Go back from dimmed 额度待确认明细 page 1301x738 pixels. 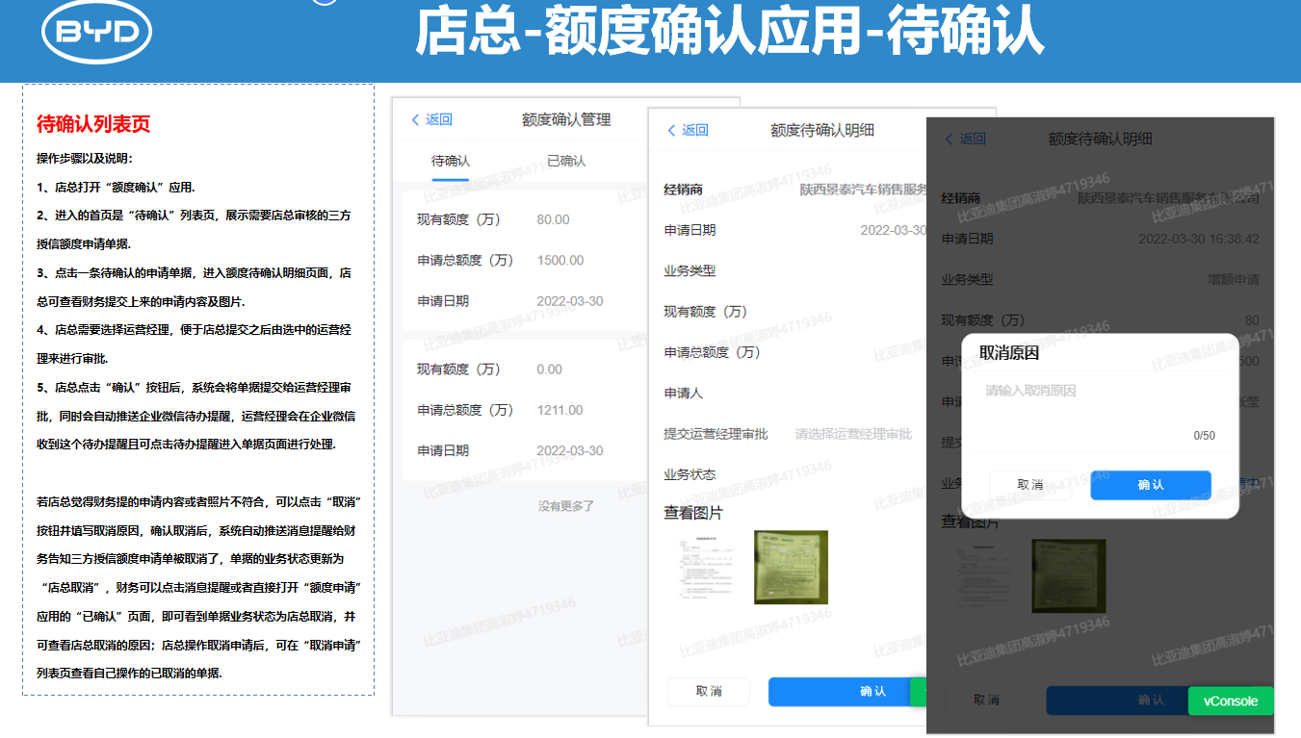click(x=965, y=139)
